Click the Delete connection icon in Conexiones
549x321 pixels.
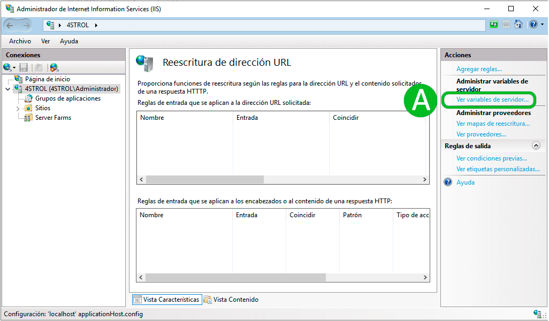pos(54,67)
